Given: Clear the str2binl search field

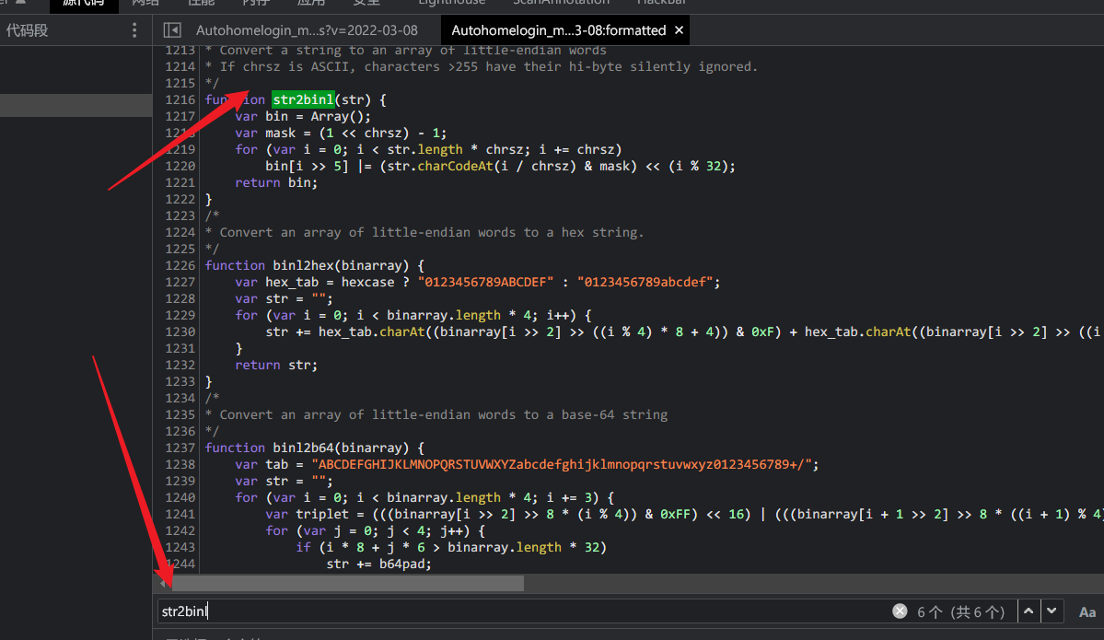Looking at the screenshot, I should click(x=899, y=611).
